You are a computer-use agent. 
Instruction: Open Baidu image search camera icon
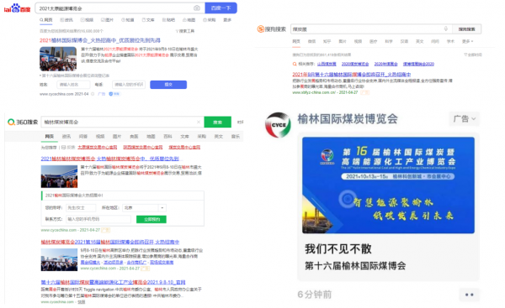[196, 8]
